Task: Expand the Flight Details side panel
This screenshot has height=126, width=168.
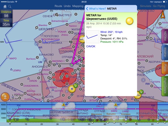Action: point(165,86)
